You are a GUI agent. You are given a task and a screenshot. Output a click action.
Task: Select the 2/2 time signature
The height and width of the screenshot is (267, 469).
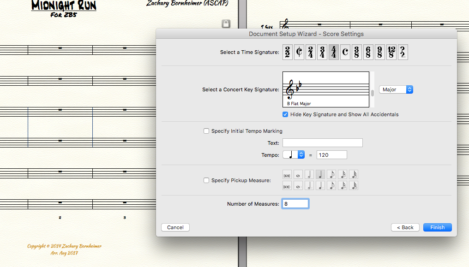287,53
